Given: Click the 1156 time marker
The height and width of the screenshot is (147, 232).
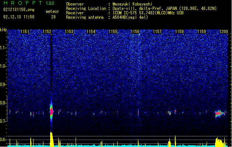Looking at the screenshot, I should [135, 32].
